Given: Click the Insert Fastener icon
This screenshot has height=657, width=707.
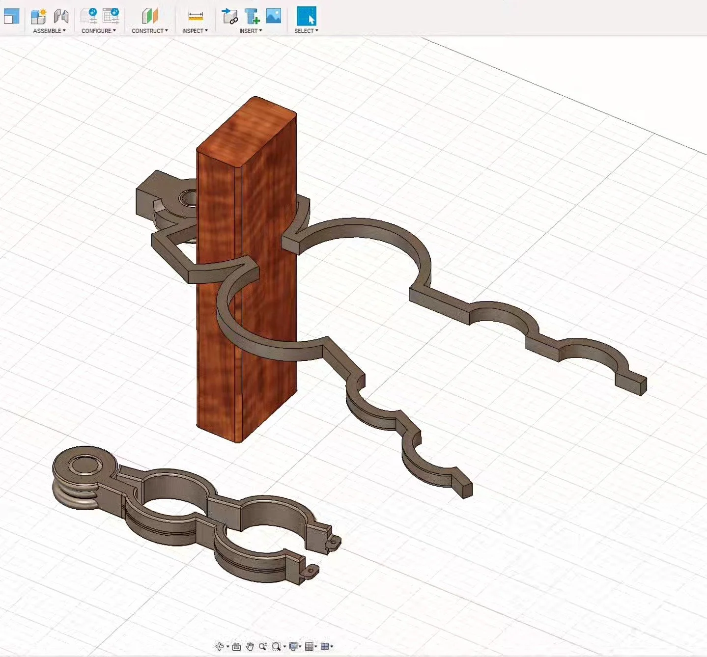Looking at the screenshot, I should pos(252,16).
